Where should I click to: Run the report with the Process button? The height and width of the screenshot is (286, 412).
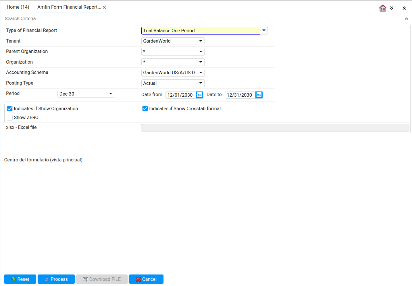click(x=56, y=279)
